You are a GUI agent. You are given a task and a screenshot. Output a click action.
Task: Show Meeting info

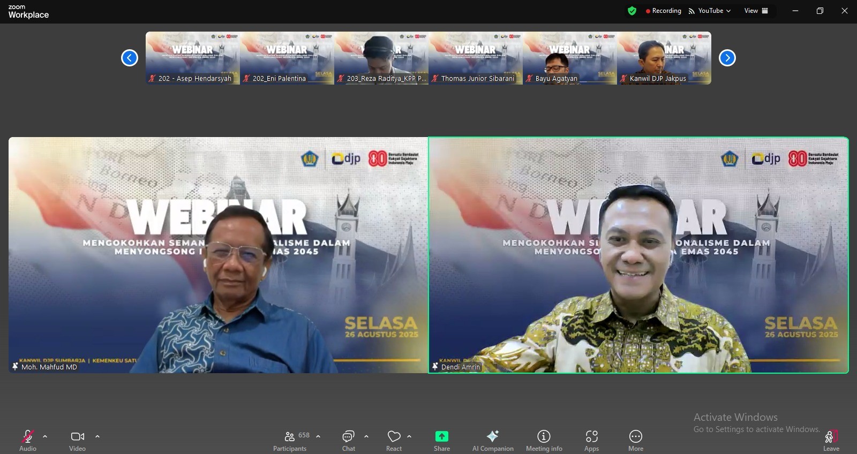point(544,440)
